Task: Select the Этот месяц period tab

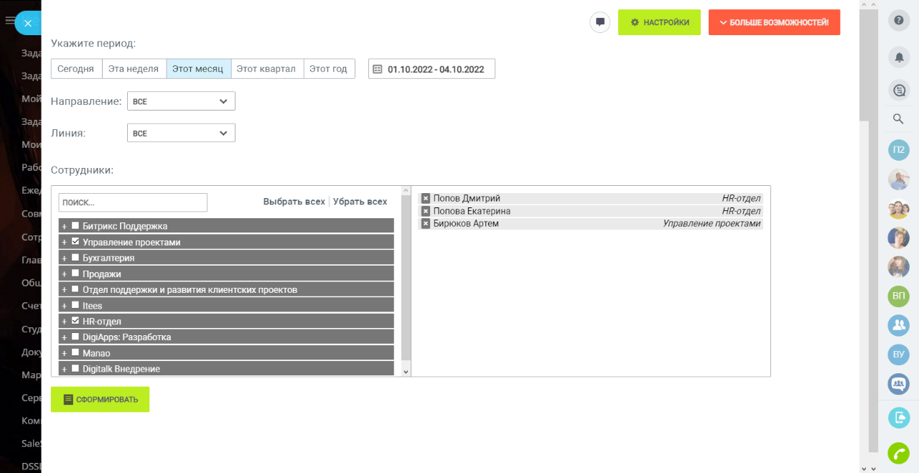Action: point(198,69)
